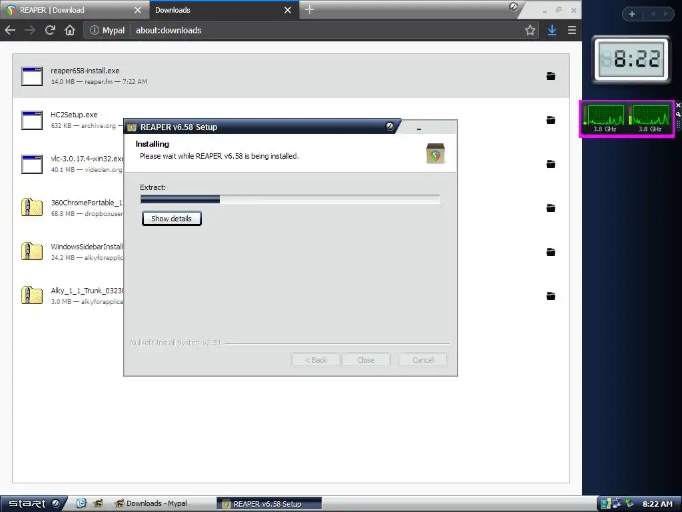This screenshot has height=512, width=682.
Task: Open containing folder for WindowsSidebarInstall download
Action: [551, 251]
